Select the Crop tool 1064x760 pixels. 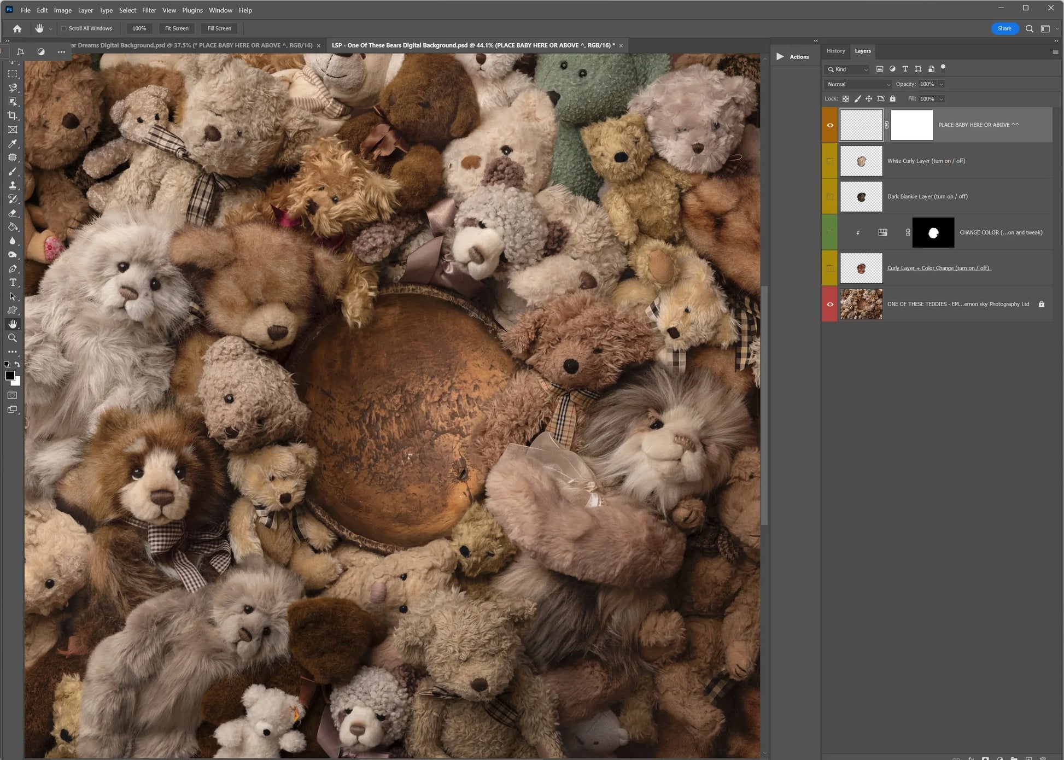(x=12, y=115)
